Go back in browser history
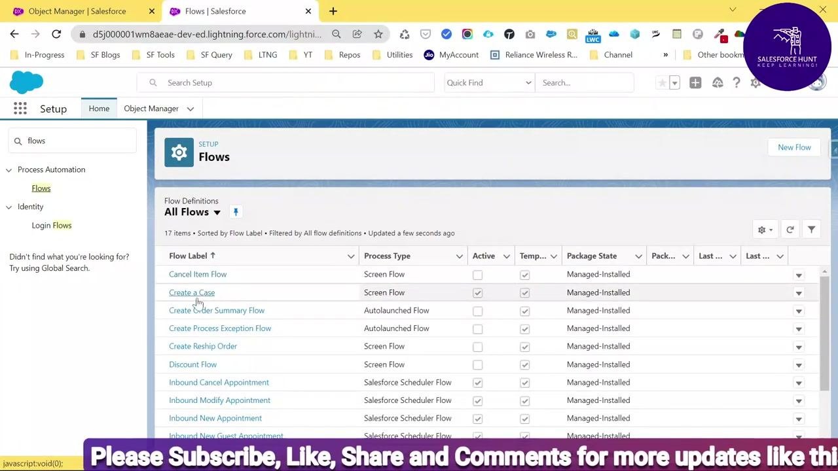 pyautogui.click(x=14, y=34)
